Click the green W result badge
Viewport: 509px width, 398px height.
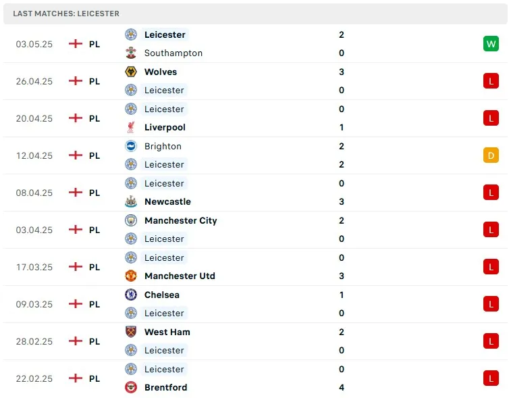(x=491, y=44)
